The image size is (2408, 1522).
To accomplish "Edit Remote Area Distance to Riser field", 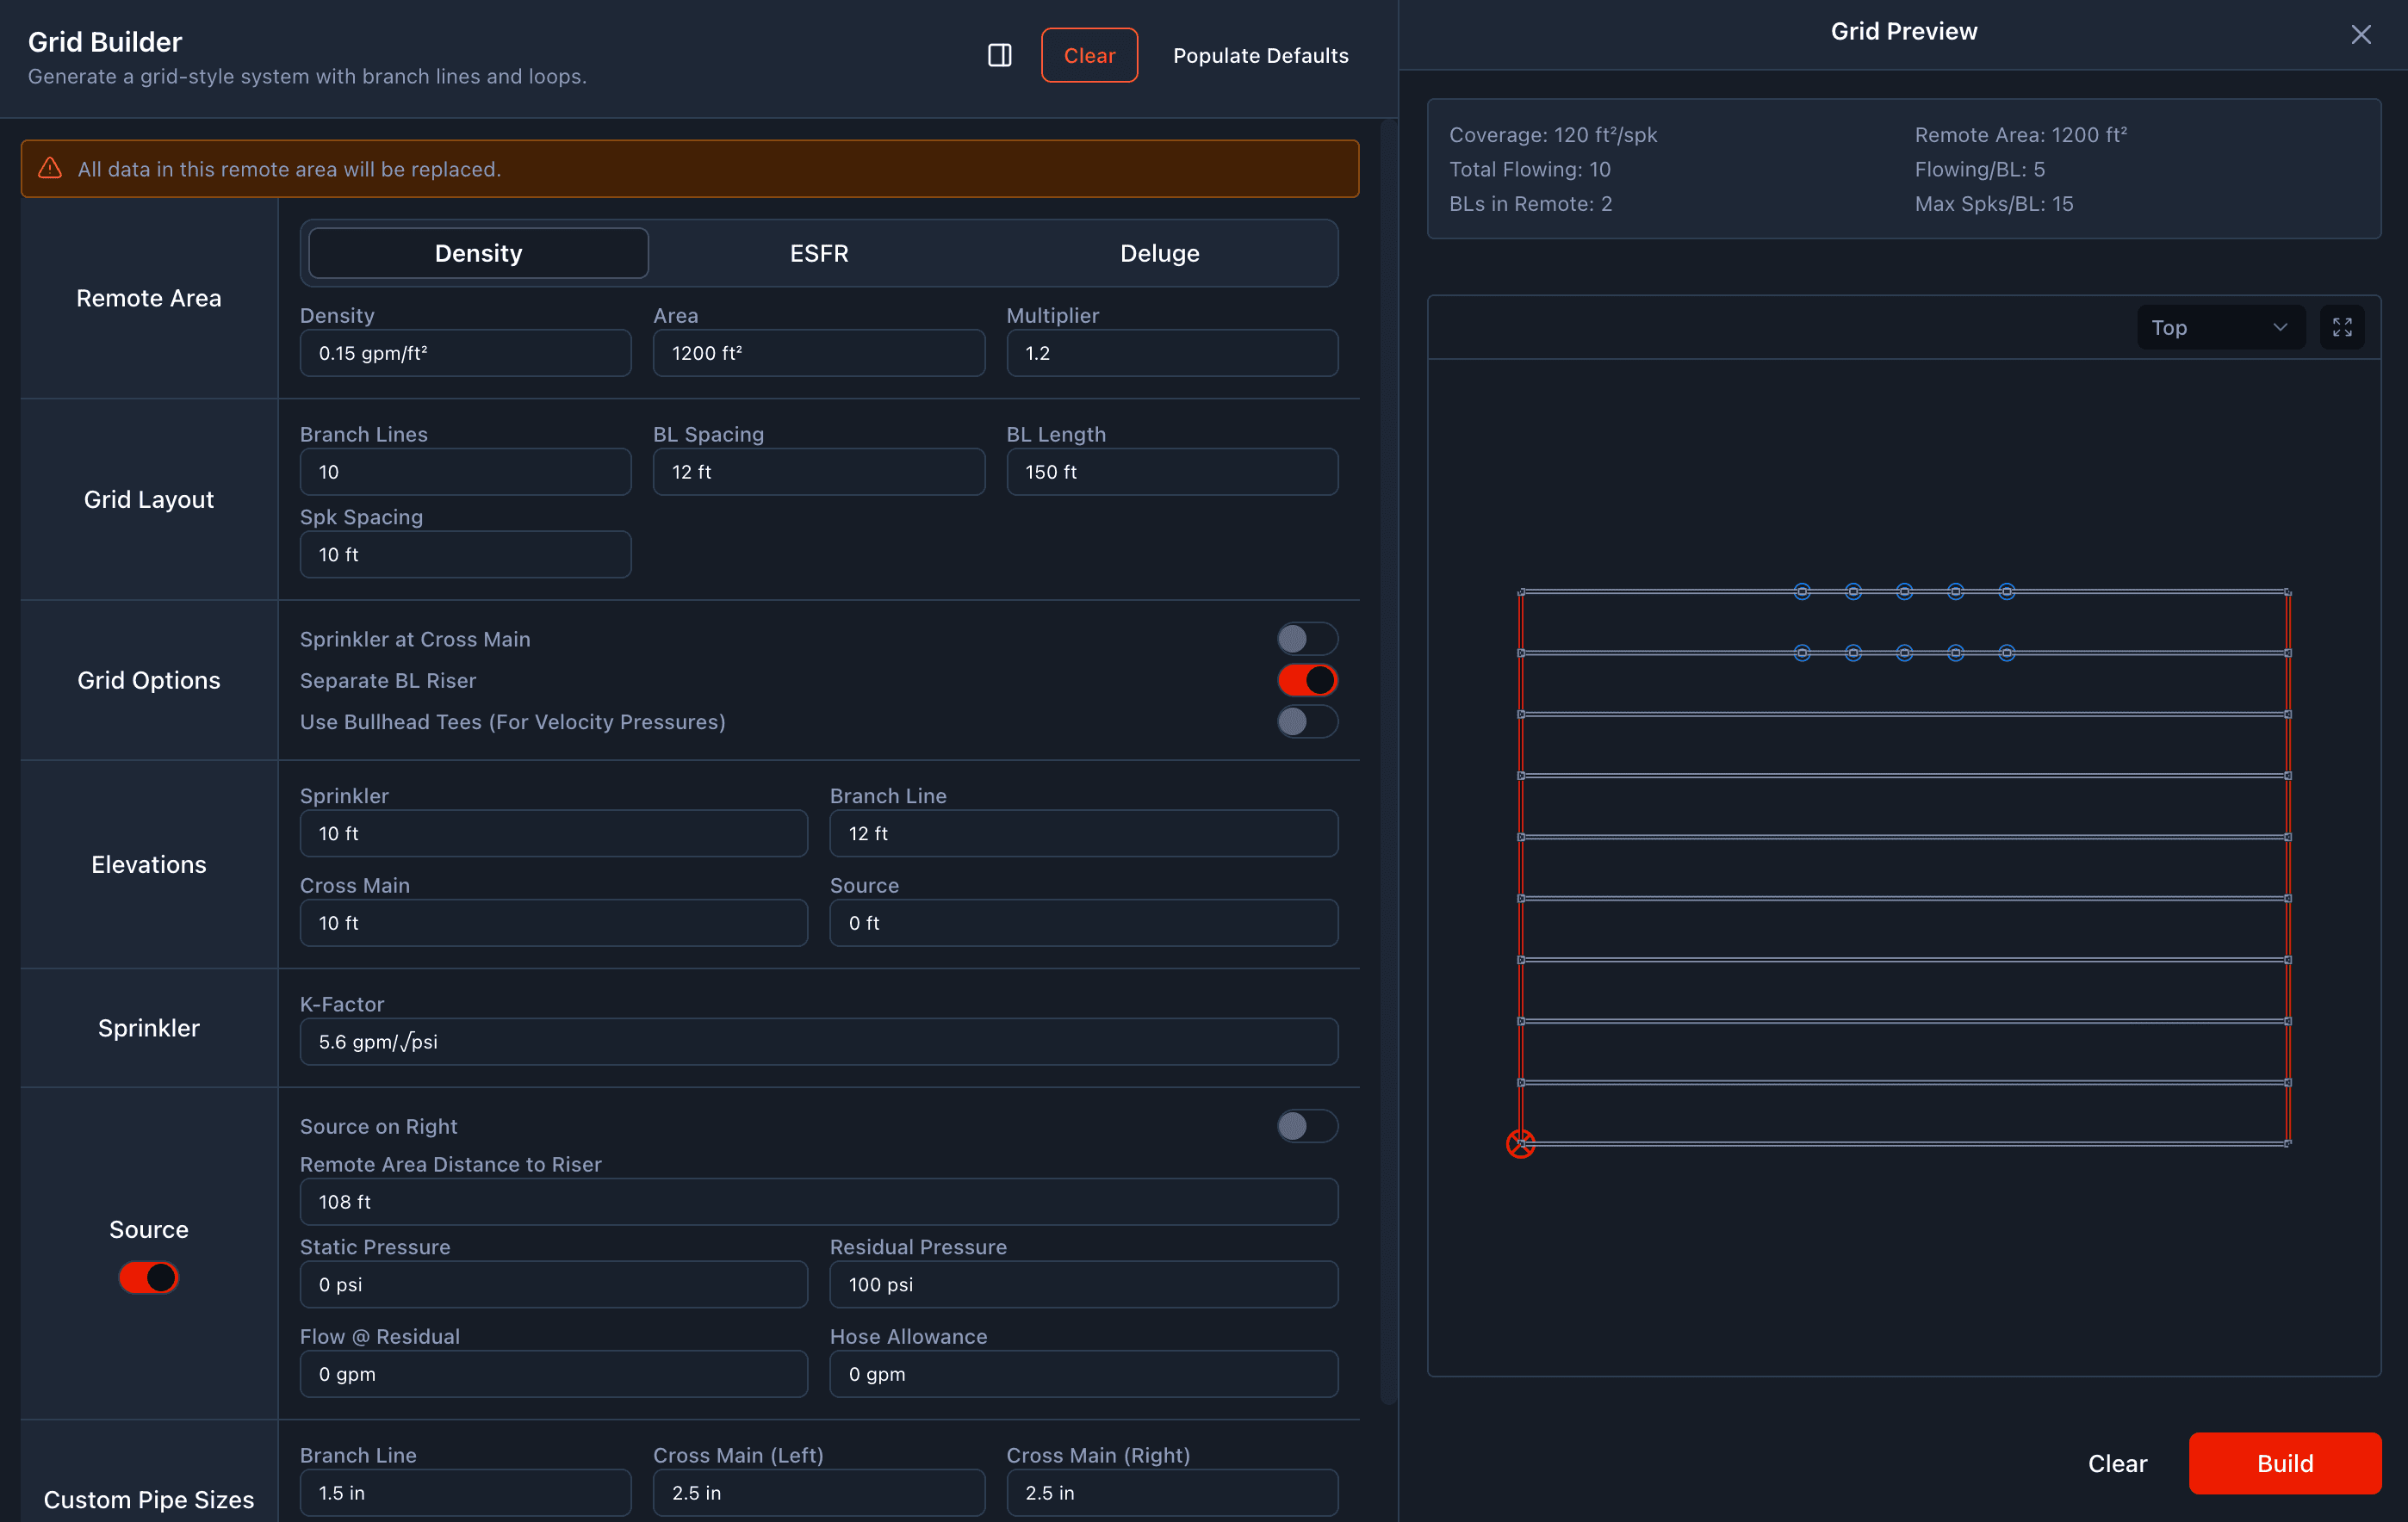I will pyautogui.click(x=818, y=1203).
